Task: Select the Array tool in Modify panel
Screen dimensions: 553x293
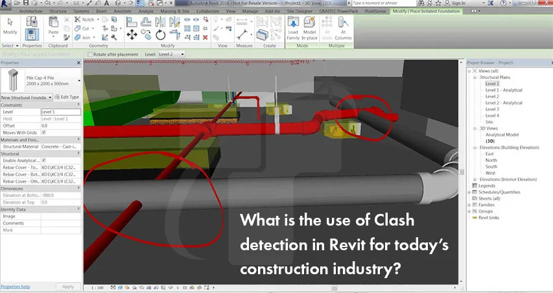Action: click(187, 29)
